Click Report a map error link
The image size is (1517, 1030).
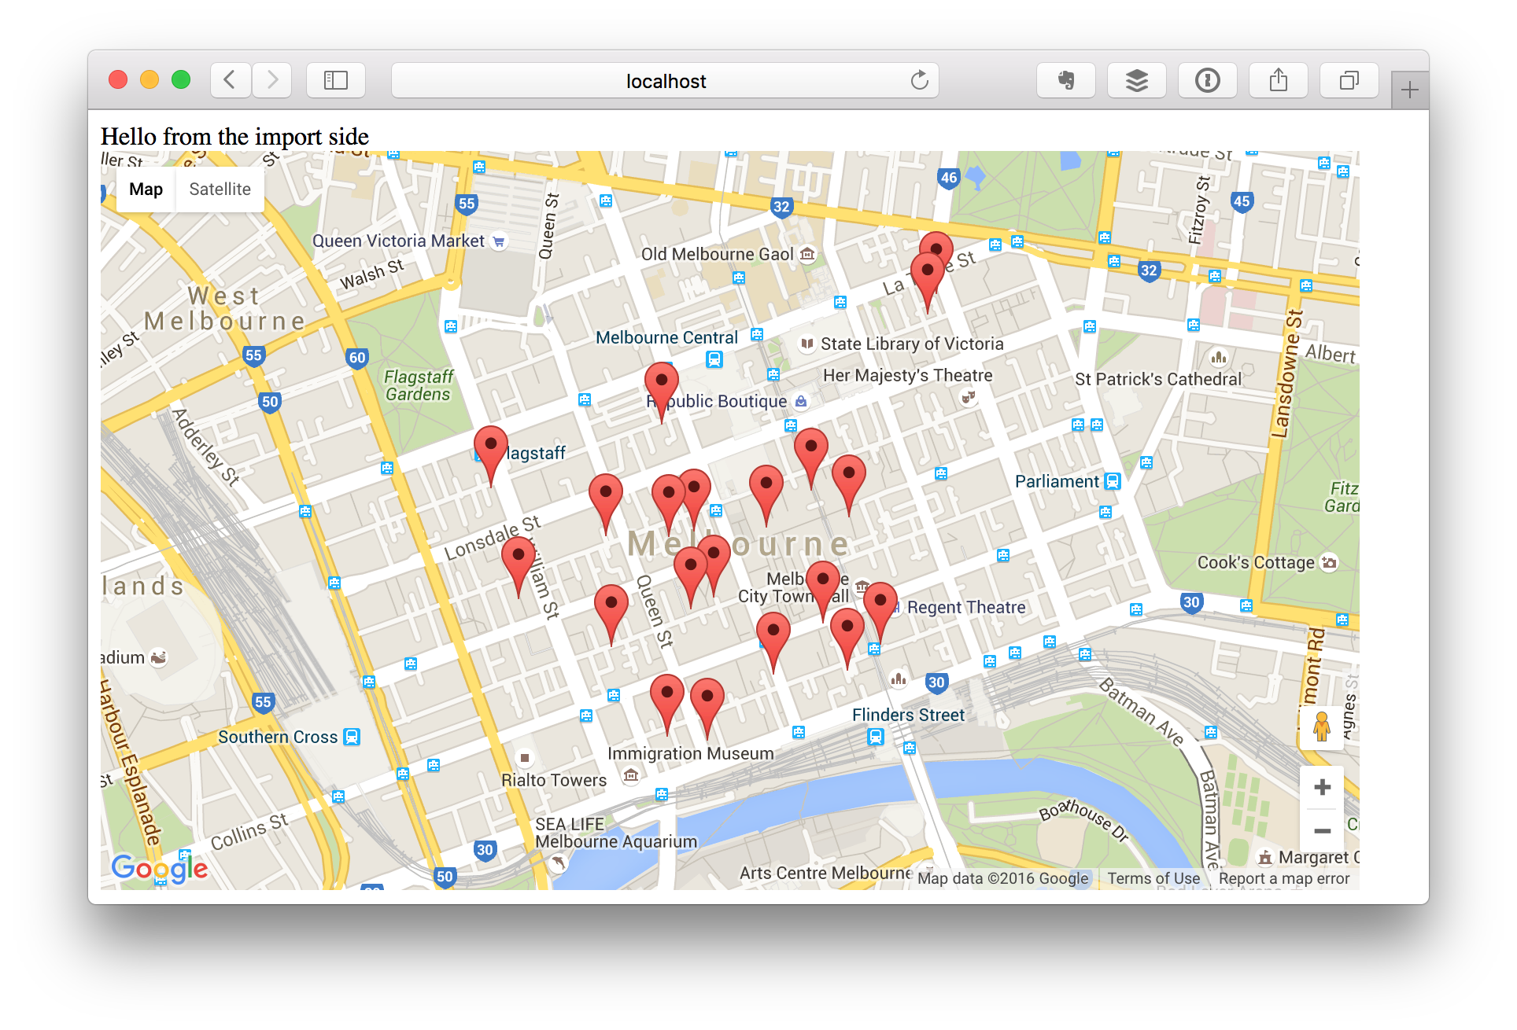pos(1283,878)
